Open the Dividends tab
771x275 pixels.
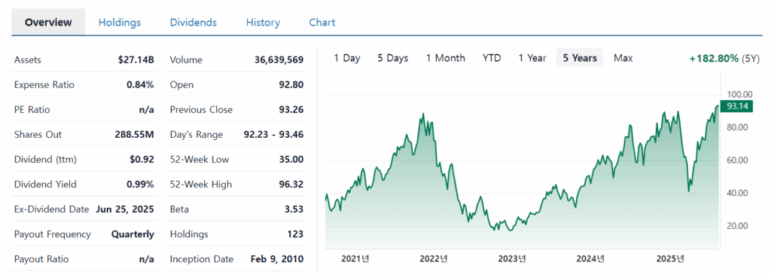[194, 23]
